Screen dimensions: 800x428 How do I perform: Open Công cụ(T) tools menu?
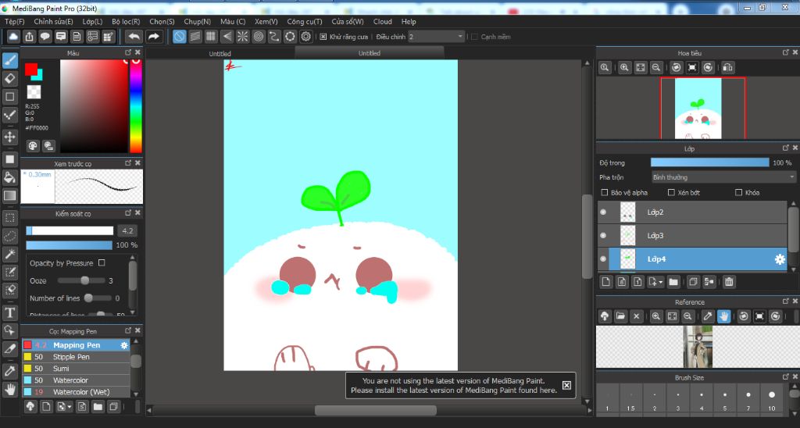[x=305, y=21]
